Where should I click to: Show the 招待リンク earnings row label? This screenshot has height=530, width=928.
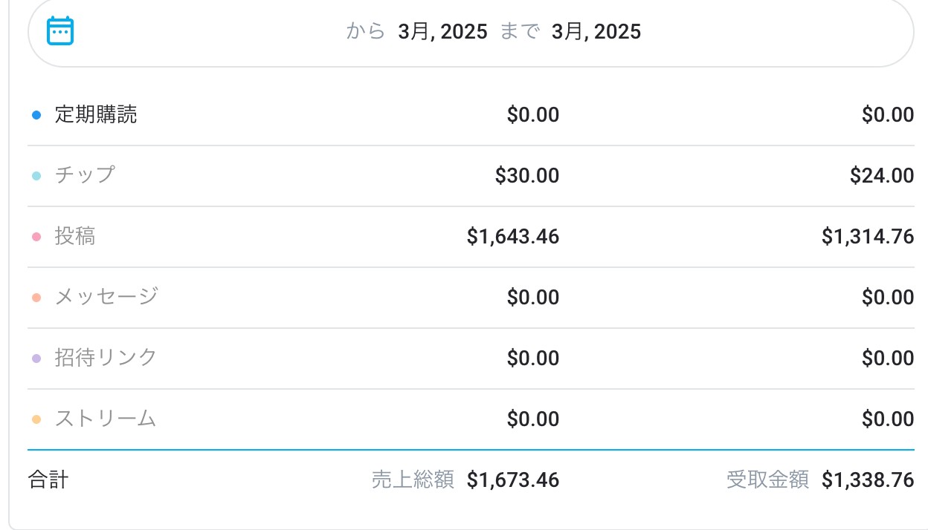point(106,358)
